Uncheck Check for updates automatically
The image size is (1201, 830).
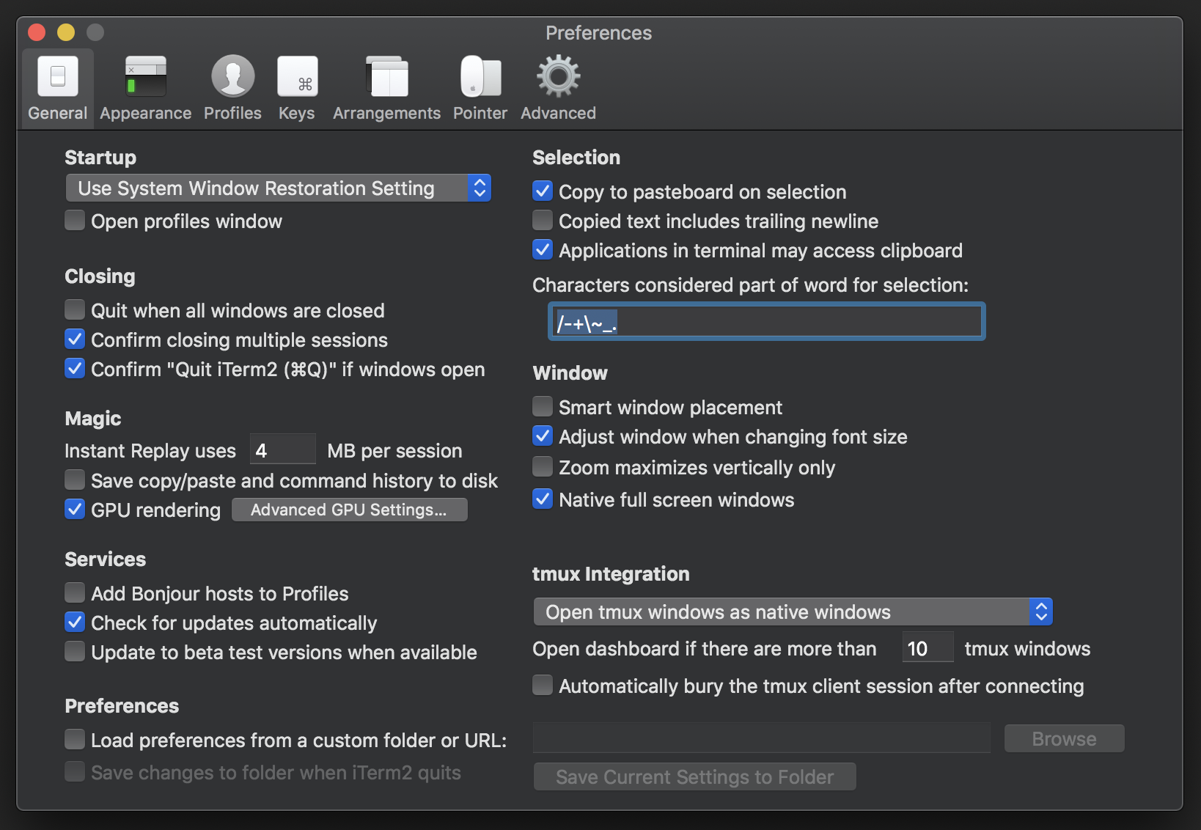[75, 622]
